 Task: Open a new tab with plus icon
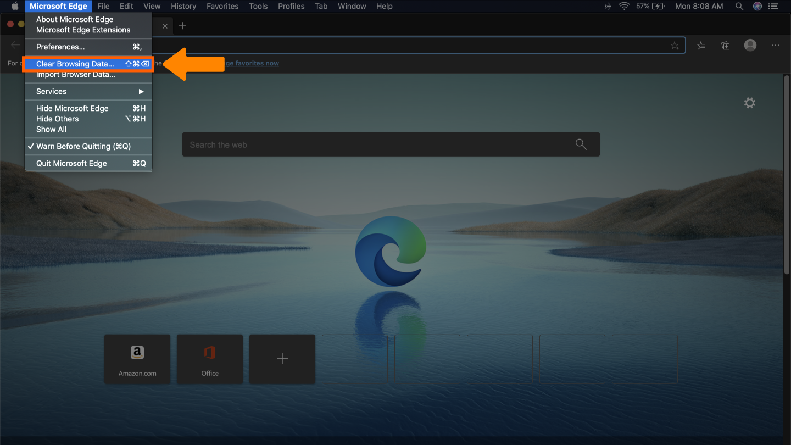pyautogui.click(x=183, y=26)
